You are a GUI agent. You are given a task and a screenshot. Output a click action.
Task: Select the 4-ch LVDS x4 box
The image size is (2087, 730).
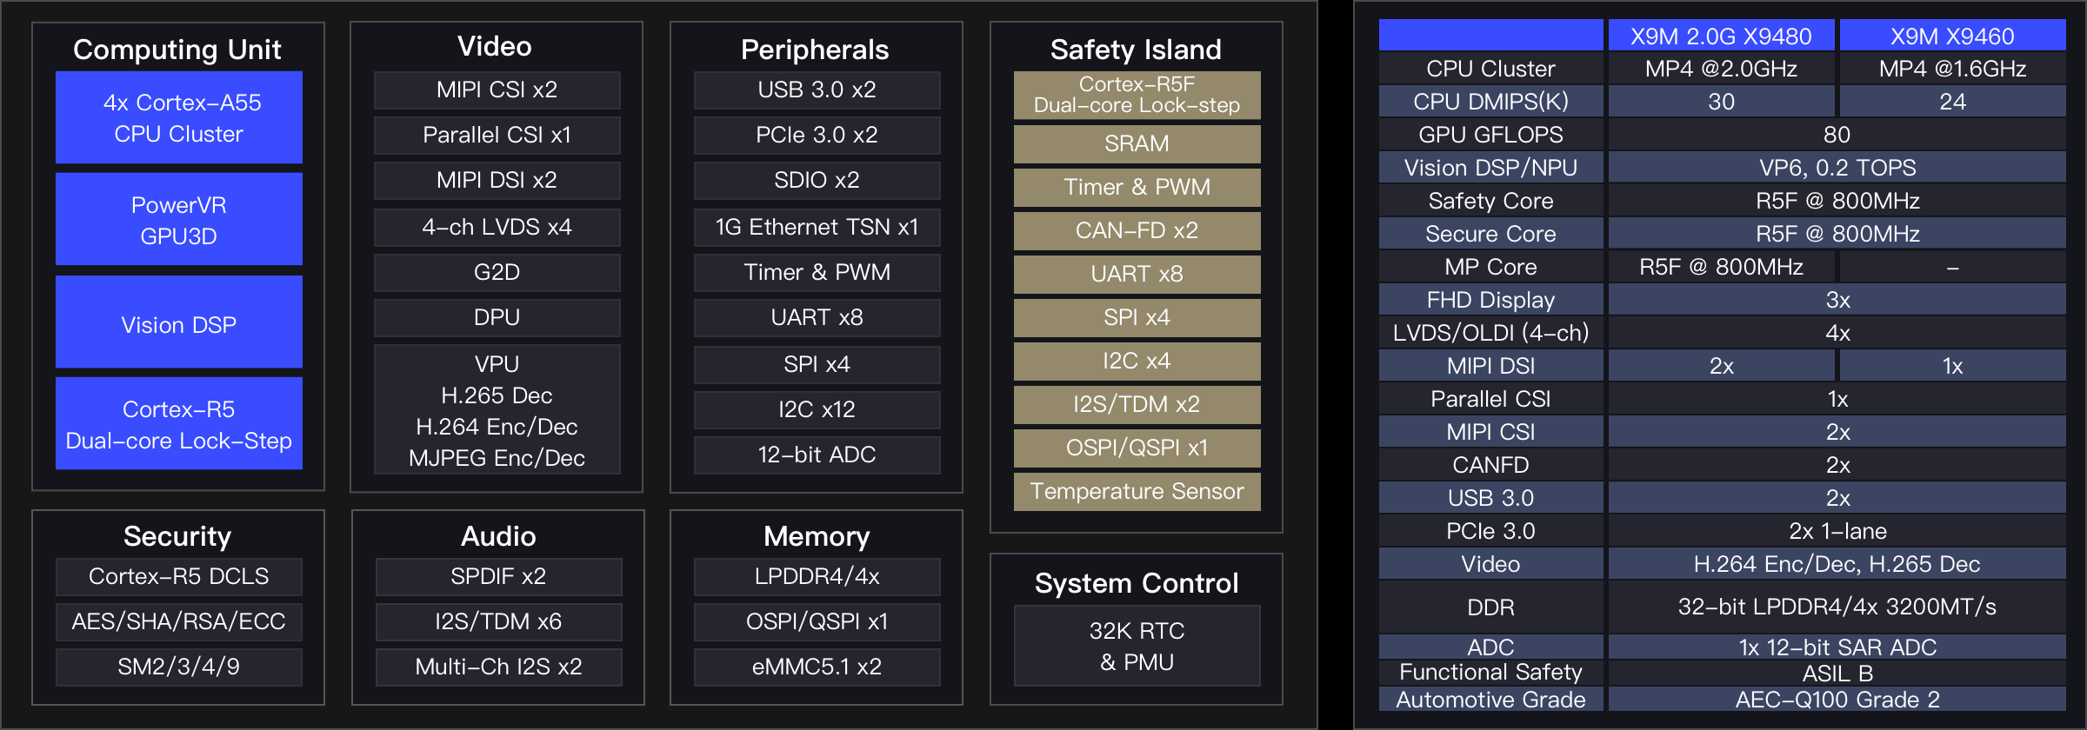(497, 228)
